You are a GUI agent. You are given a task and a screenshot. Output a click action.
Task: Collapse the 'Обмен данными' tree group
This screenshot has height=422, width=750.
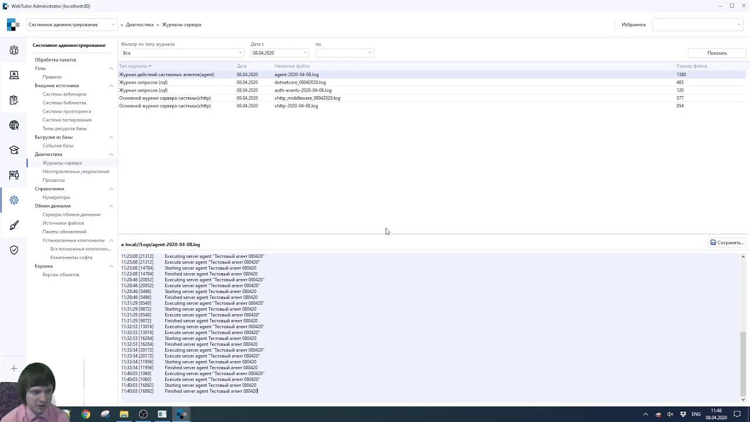pos(111,206)
